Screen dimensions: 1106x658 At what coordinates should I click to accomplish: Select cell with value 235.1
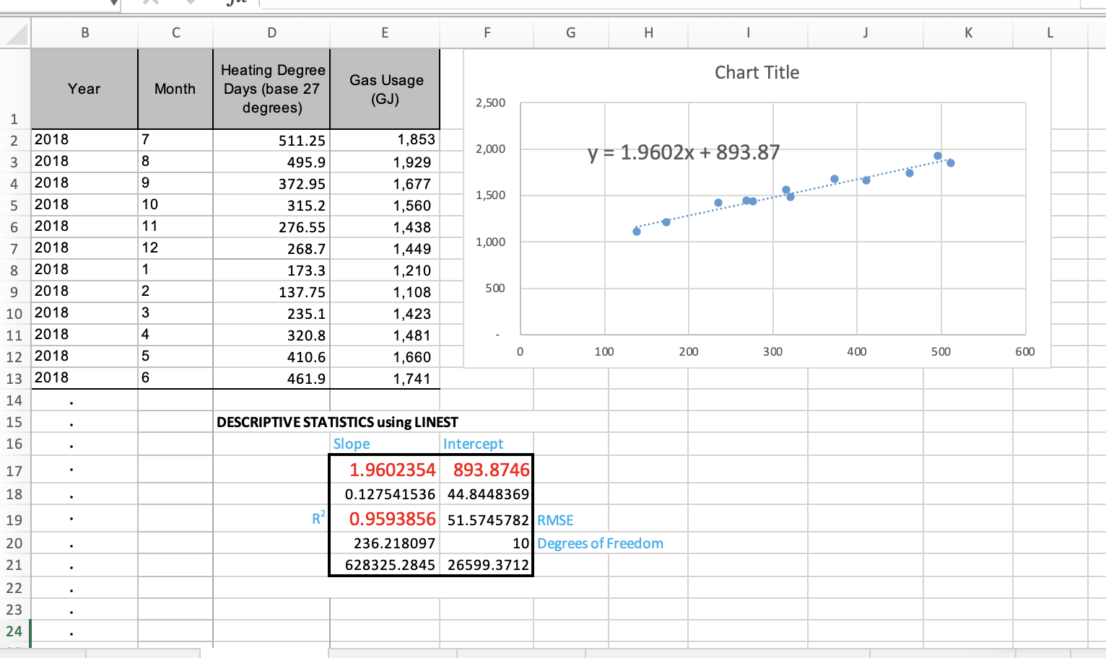click(271, 313)
